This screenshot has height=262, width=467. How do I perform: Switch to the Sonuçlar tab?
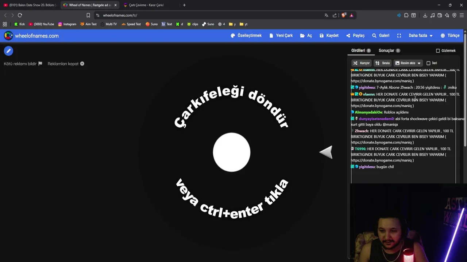(x=389, y=51)
